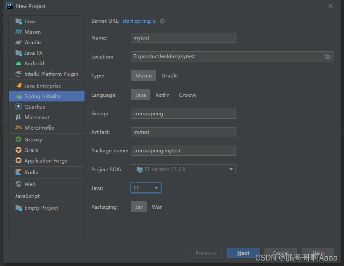Click the Groovy green circle icon

pos(19,139)
